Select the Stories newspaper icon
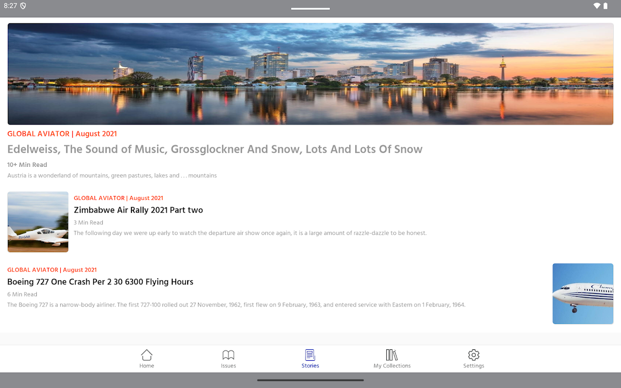The width and height of the screenshot is (621, 388). coord(310,355)
